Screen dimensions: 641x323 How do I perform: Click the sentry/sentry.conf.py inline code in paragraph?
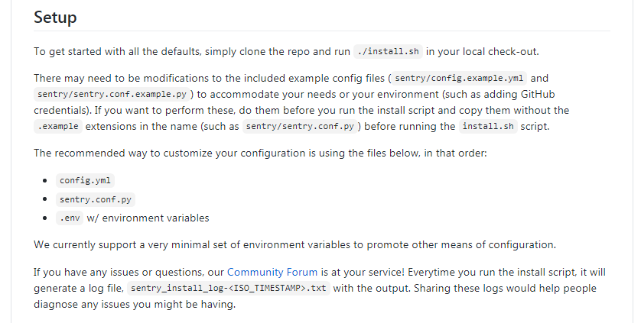point(300,127)
